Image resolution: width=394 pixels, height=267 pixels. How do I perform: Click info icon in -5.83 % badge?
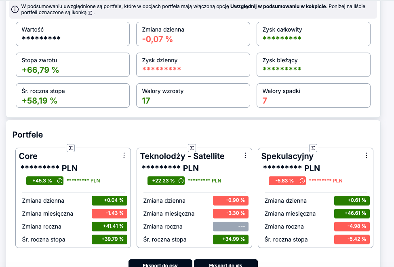coord(302,181)
